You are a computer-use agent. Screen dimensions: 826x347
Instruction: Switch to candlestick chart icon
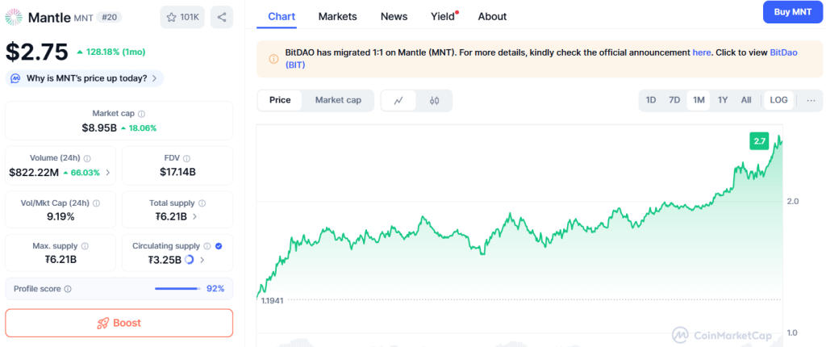(434, 100)
